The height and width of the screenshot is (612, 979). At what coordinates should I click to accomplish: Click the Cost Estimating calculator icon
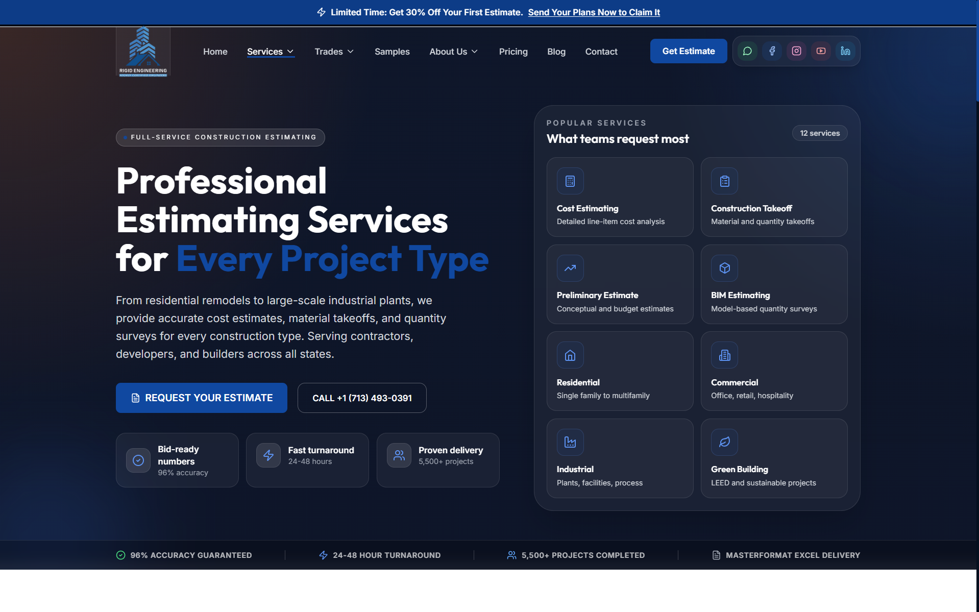(570, 181)
